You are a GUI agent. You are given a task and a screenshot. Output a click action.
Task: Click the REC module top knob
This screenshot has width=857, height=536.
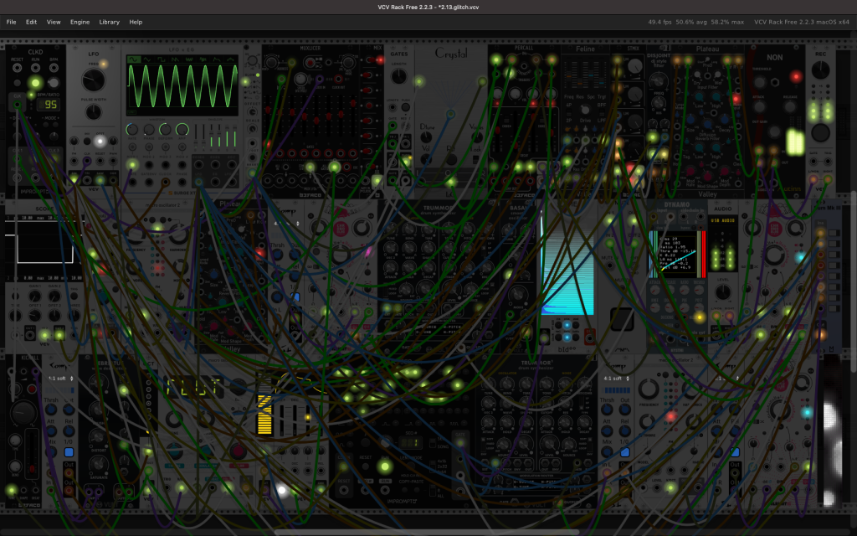click(820, 70)
